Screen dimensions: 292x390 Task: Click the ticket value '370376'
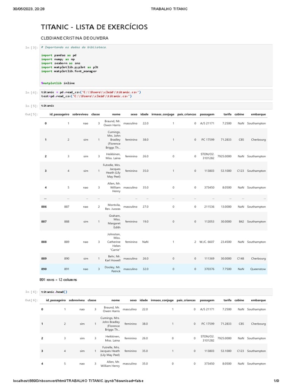209,269
